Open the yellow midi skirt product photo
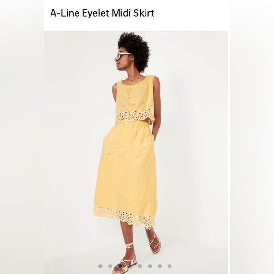This screenshot has width=274, height=274. pyautogui.click(x=136, y=152)
